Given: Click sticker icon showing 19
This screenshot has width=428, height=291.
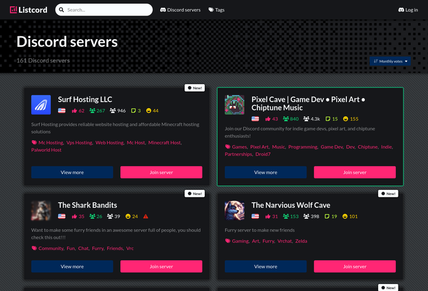Looking at the screenshot, I should point(327,217).
